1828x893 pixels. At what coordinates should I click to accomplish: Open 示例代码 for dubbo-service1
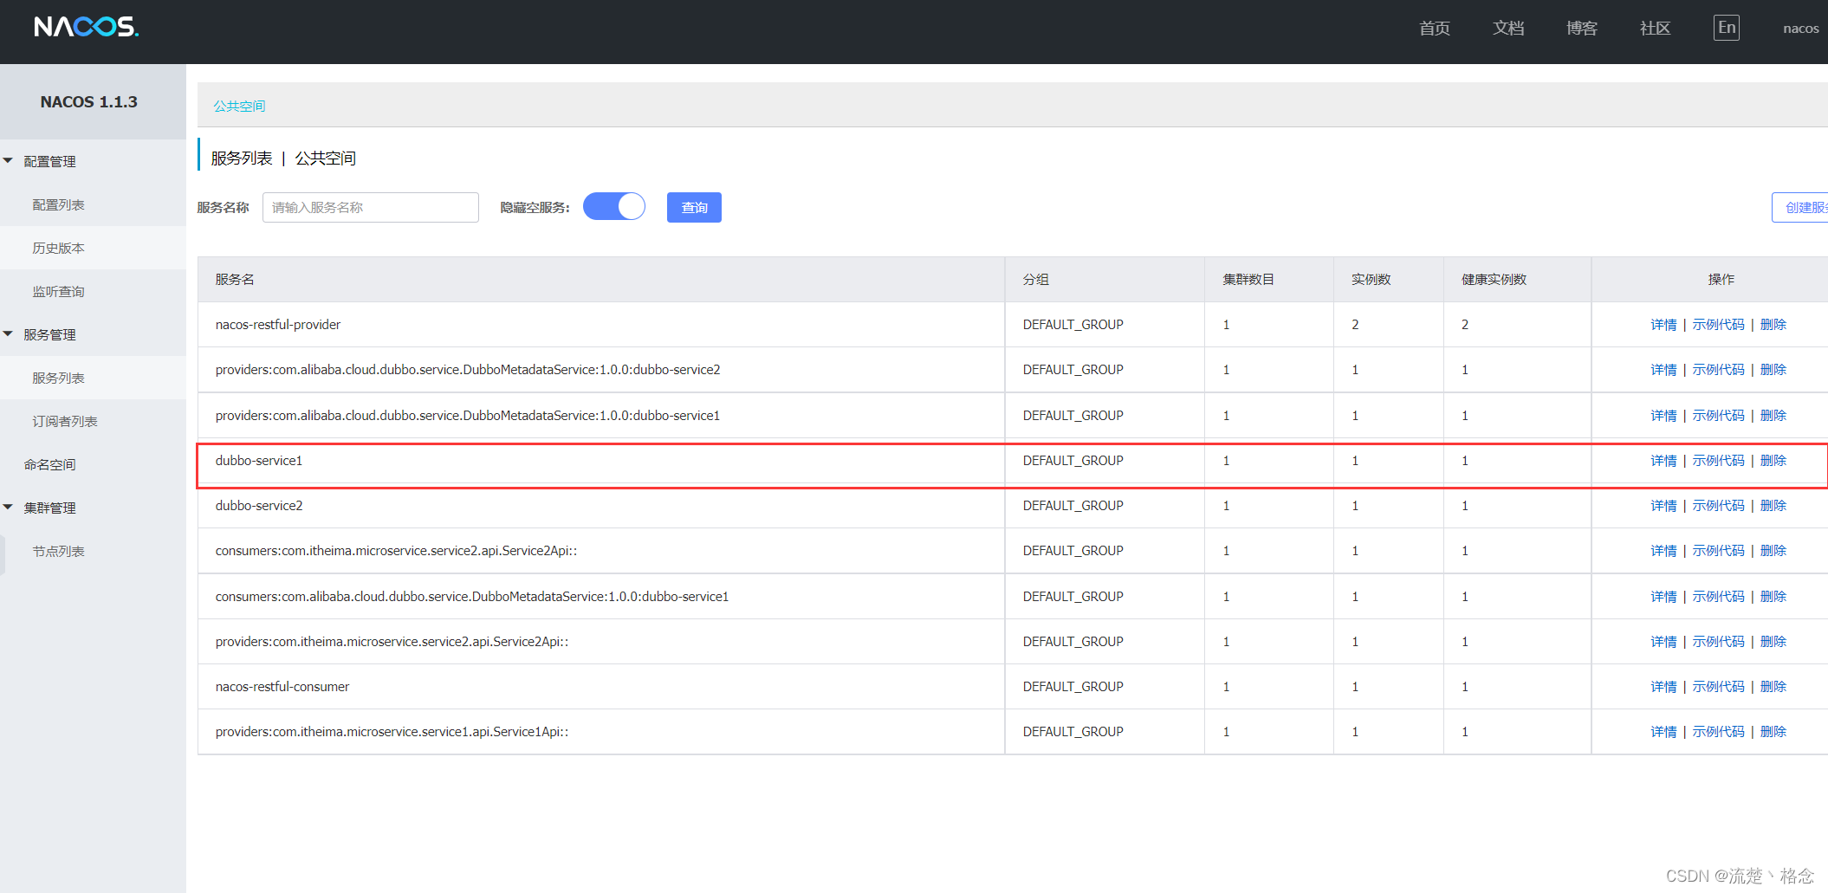pos(1718,461)
